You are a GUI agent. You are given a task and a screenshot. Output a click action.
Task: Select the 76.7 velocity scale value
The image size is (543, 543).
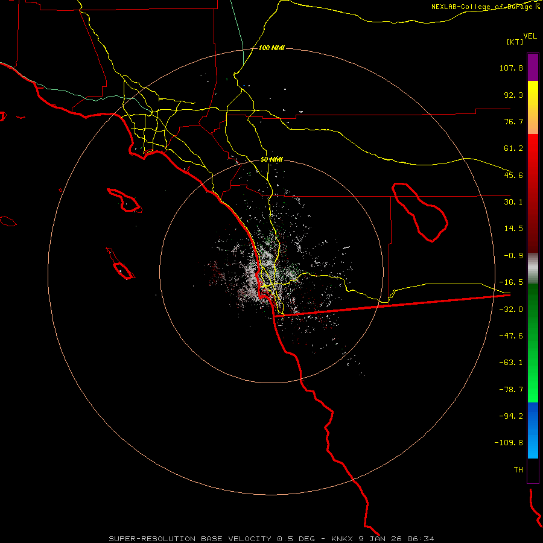[513, 121]
